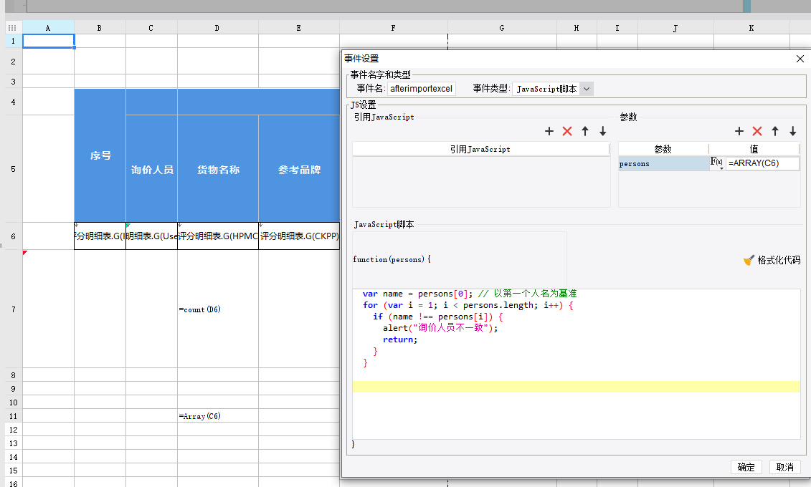Image resolution: width=811 pixels, height=487 pixels.
Task: Click the 格式化代码 format code button
Action: click(x=772, y=260)
